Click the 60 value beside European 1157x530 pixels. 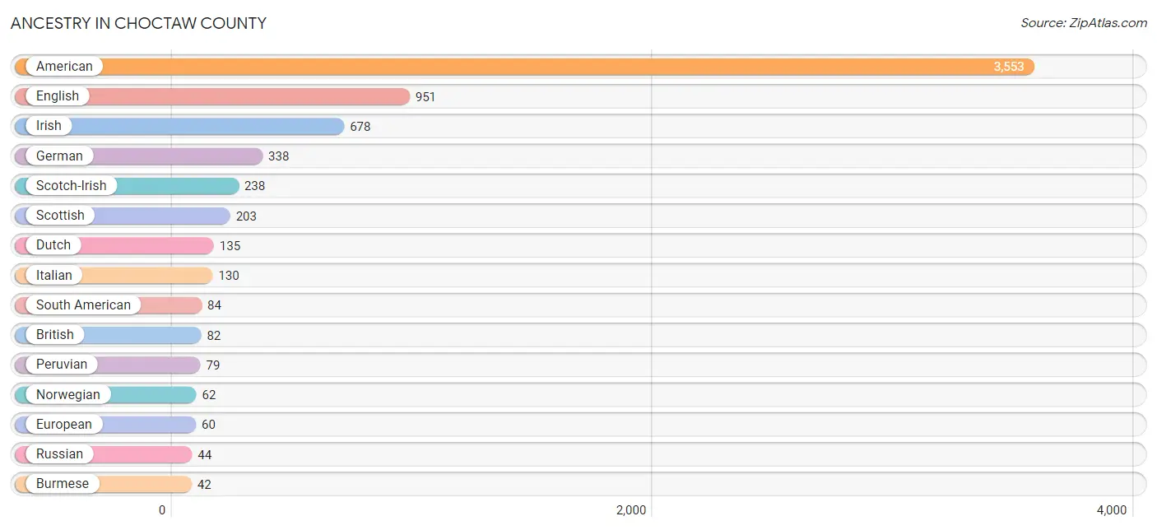point(209,425)
